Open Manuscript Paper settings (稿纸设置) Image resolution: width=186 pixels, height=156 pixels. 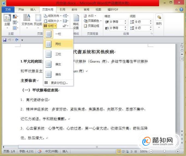coord(76,22)
